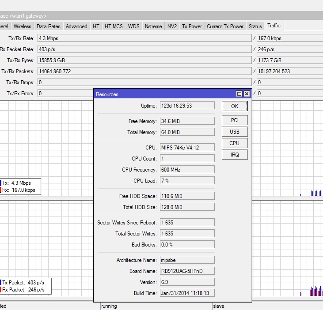Click OK in Resources dialog
Viewport: 323px width, 310px height.
235,106
